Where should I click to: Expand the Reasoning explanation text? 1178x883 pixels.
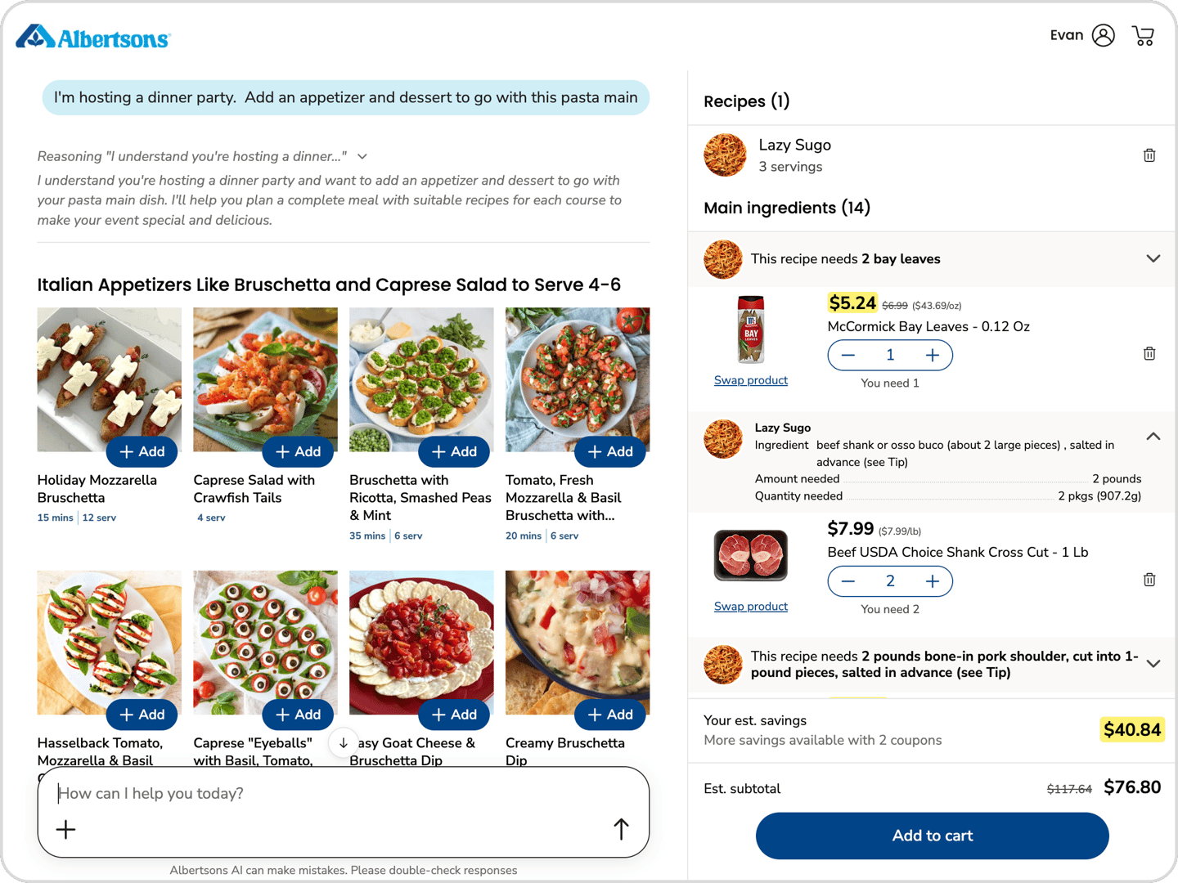pyautogui.click(x=362, y=155)
